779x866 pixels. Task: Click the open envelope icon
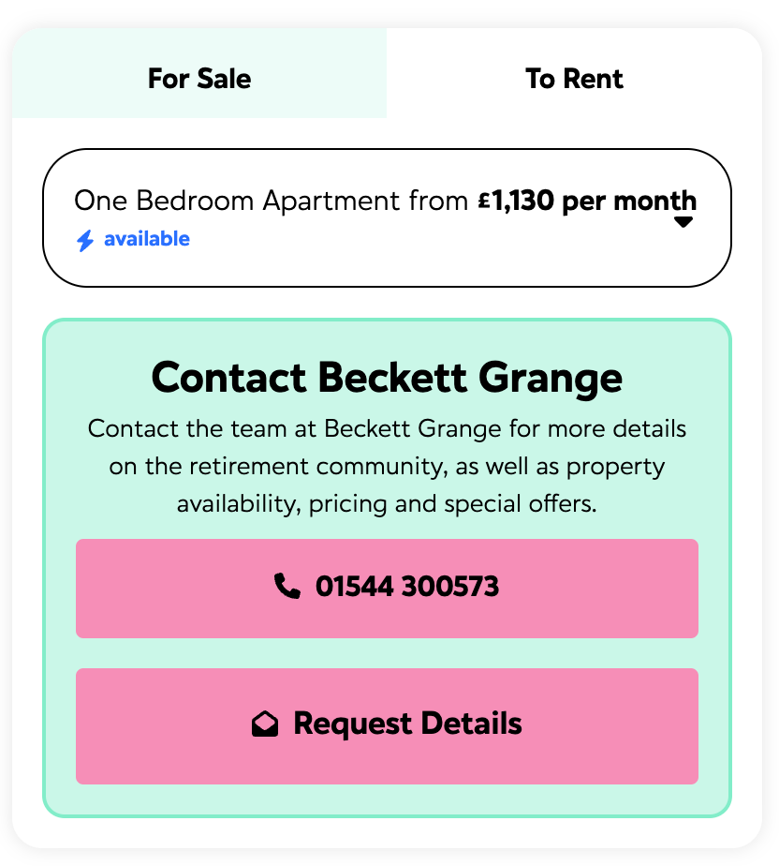(265, 724)
